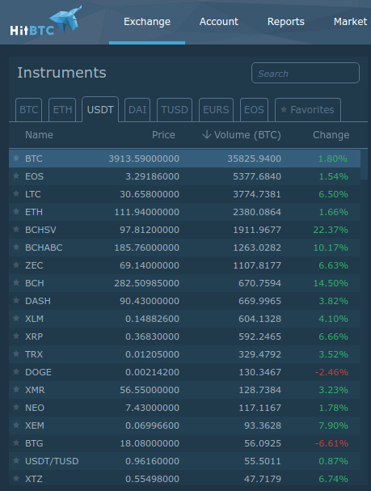Screen dimensions: 371x491
Task: Open the Exchange menu
Action: click(147, 22)
